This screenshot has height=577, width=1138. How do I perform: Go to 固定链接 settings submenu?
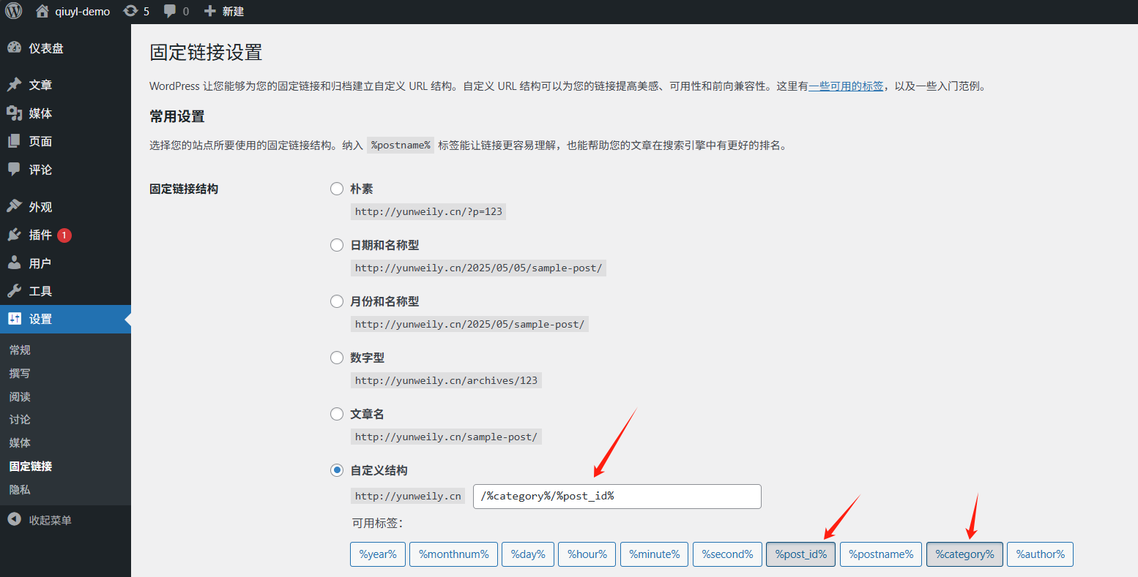click(31, 466)
